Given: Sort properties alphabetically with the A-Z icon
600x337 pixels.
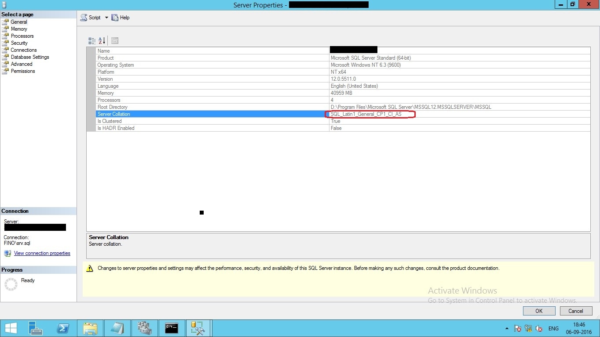Looking at the screenshot, I should [102, 41].
